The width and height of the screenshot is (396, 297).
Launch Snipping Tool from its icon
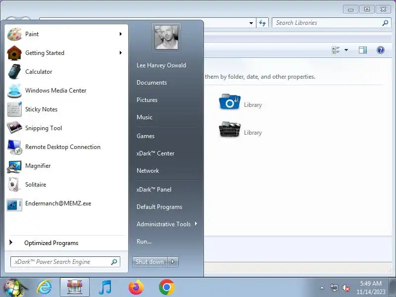pos(14,128)
